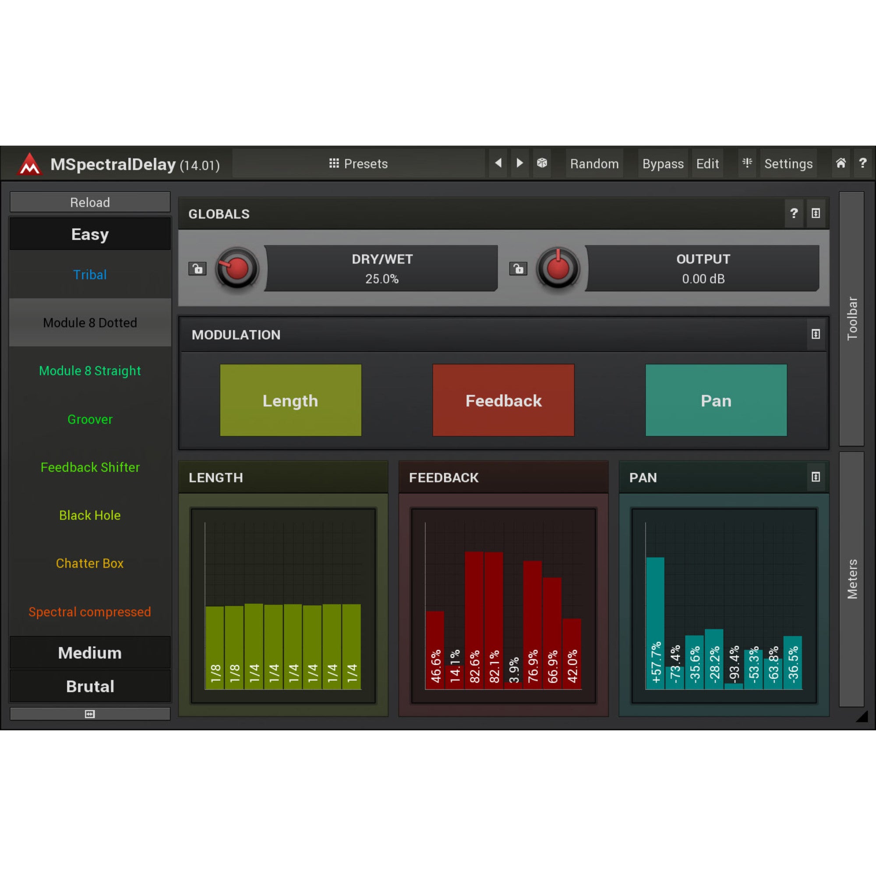Open help with title bar question mark
The image size is (876, 876).
[x=862, y=163]
